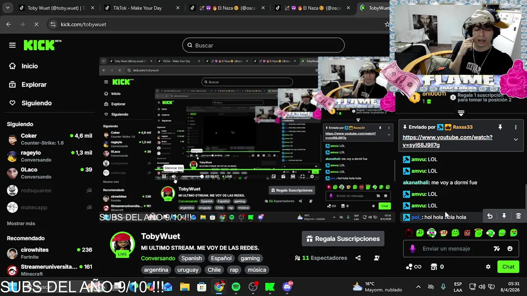Open Inicio in the sidebar
The height and width of the screenshot is (296, 527).
(24, 66)
